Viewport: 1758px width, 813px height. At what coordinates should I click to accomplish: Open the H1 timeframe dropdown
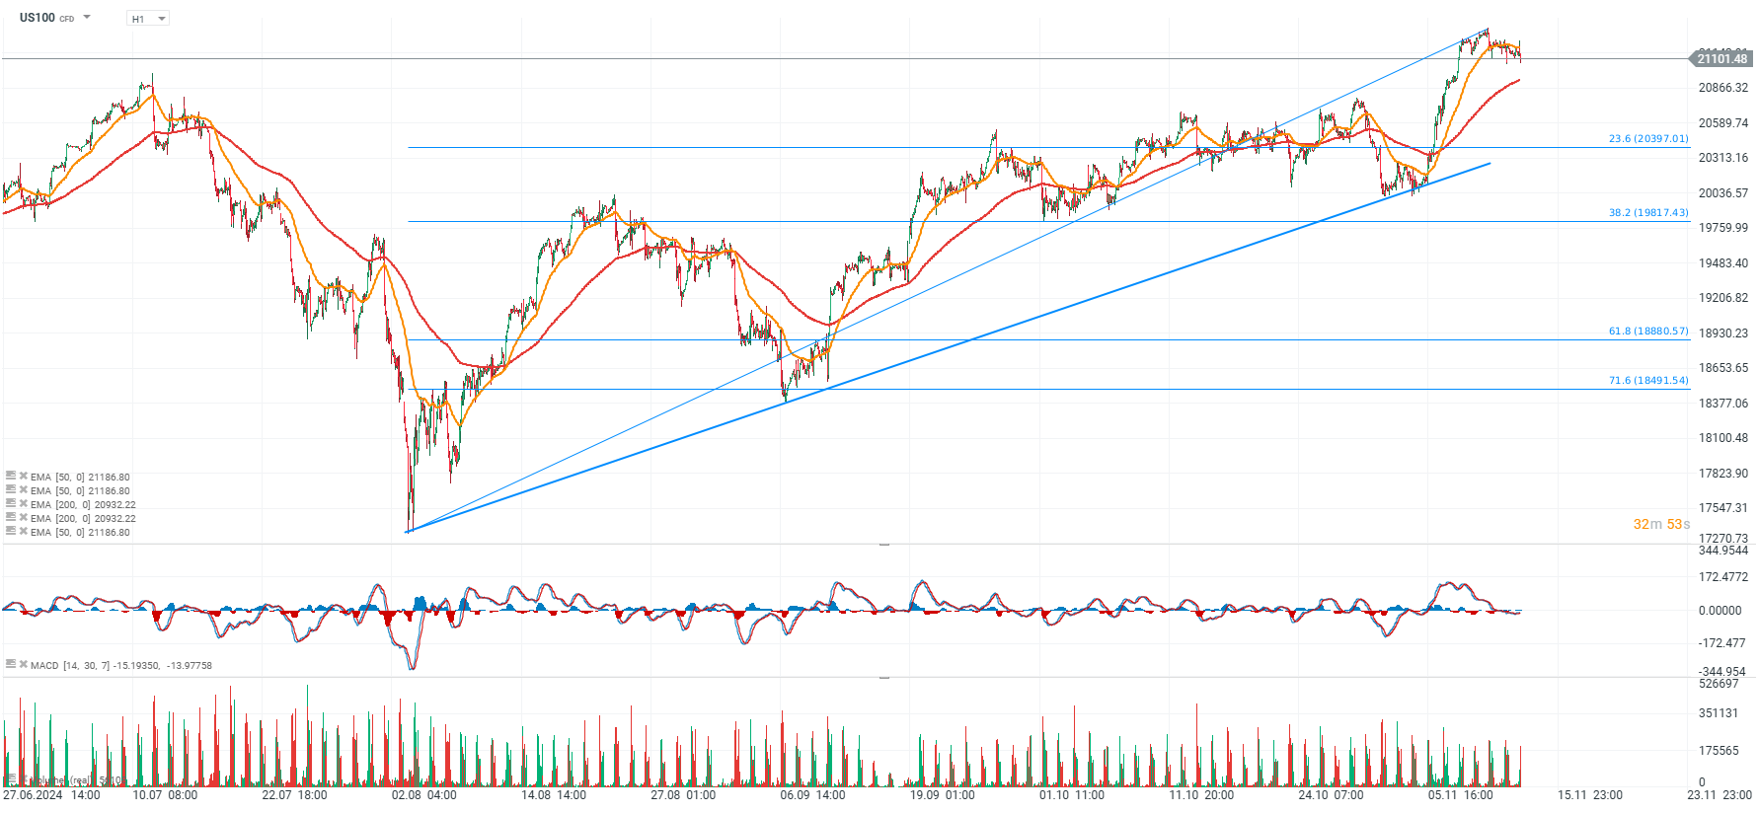click(148, 19)
